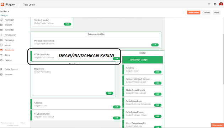Click the Bantuan help icon
Image resolution: width=224 pixels, height=128 pixels.
click(x=1, y=74)
